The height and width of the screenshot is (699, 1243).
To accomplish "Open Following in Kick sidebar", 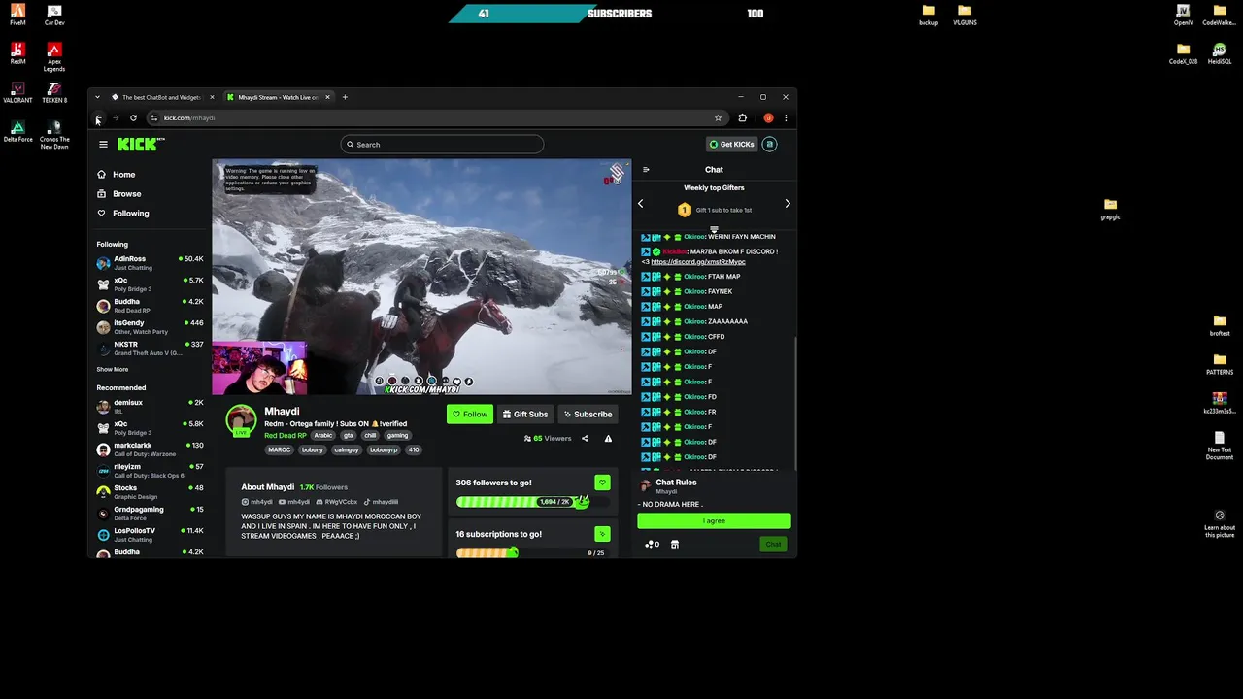I will click(x=123, y=214).
